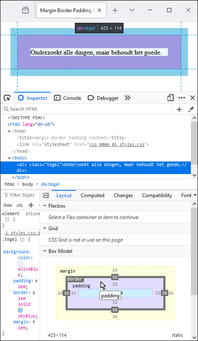Click the plus icon to create a node
The height and width of the screenshot is (341, 198).
(x=179, y=109)
